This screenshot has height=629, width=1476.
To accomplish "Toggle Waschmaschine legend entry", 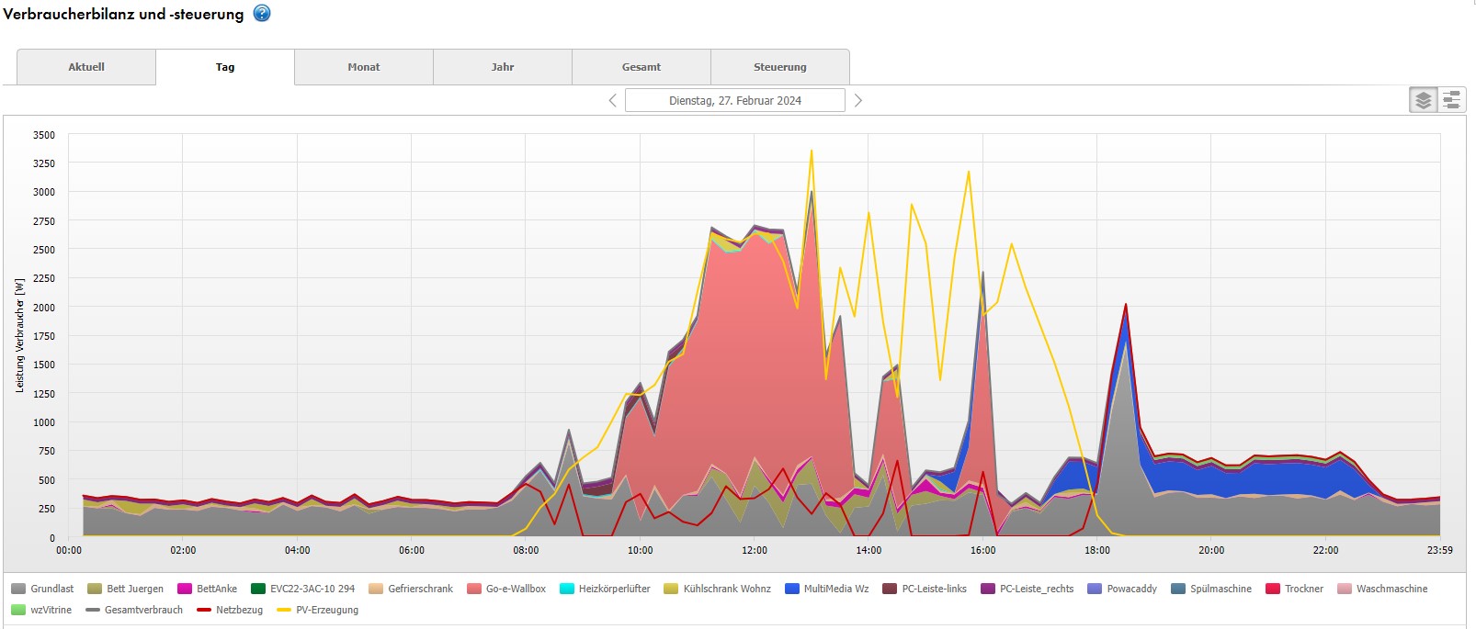I will coord(1383,589).
